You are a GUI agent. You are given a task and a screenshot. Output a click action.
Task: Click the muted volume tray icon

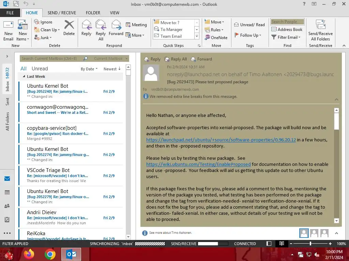pos(317,255)
